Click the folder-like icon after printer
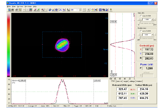Image resolution: width=161 pixels, height=111 pixels. pos(17,10)
